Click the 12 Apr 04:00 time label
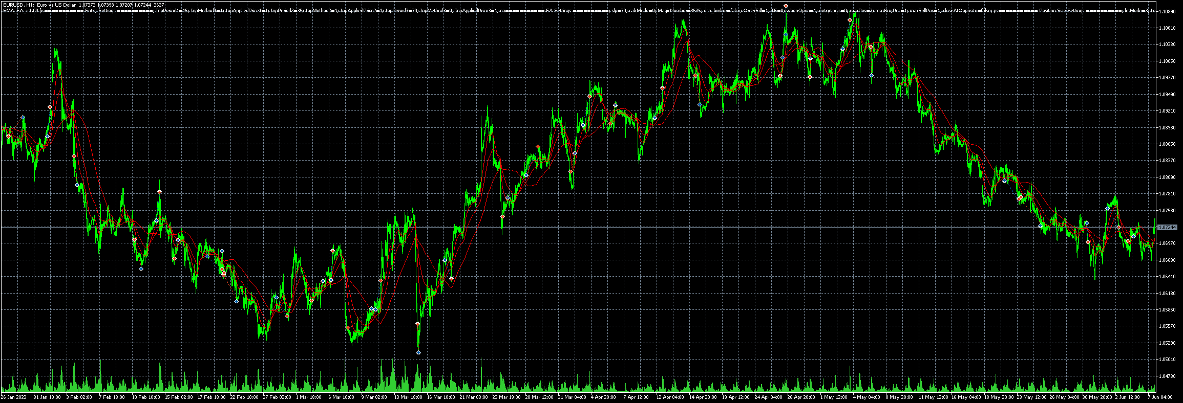1183x403 pixels. pos(670,397)
